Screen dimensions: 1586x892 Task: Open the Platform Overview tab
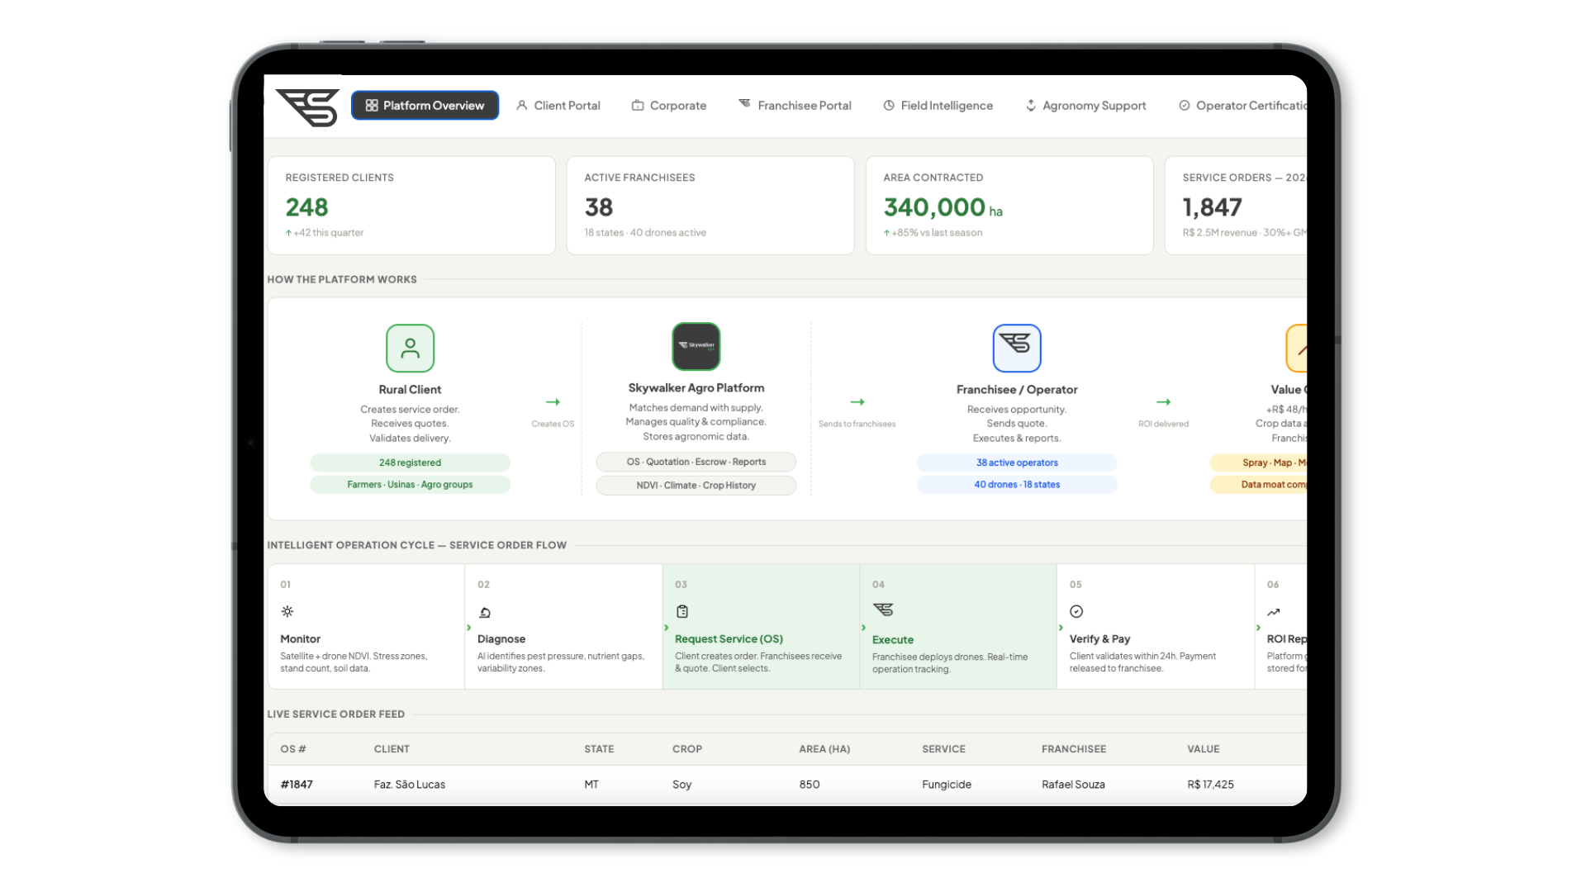tap(425, 105)
